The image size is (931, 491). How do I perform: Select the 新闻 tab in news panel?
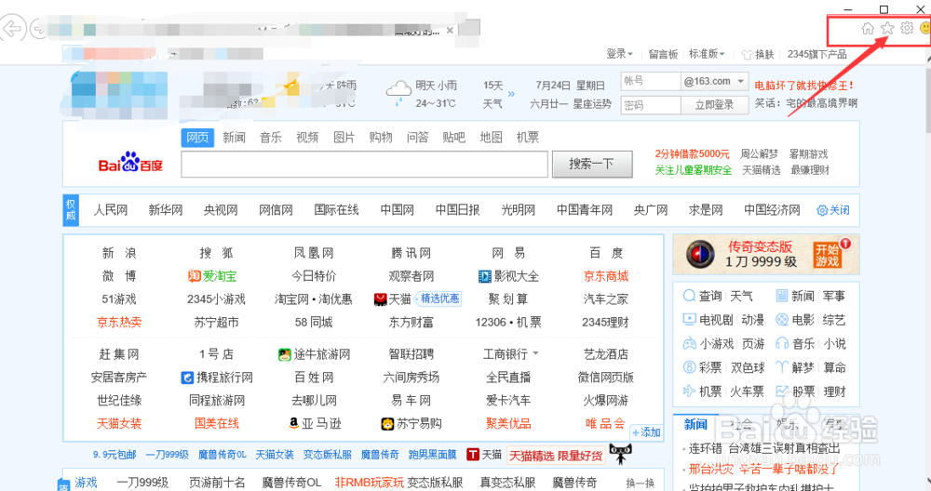[x=695, y=424]
